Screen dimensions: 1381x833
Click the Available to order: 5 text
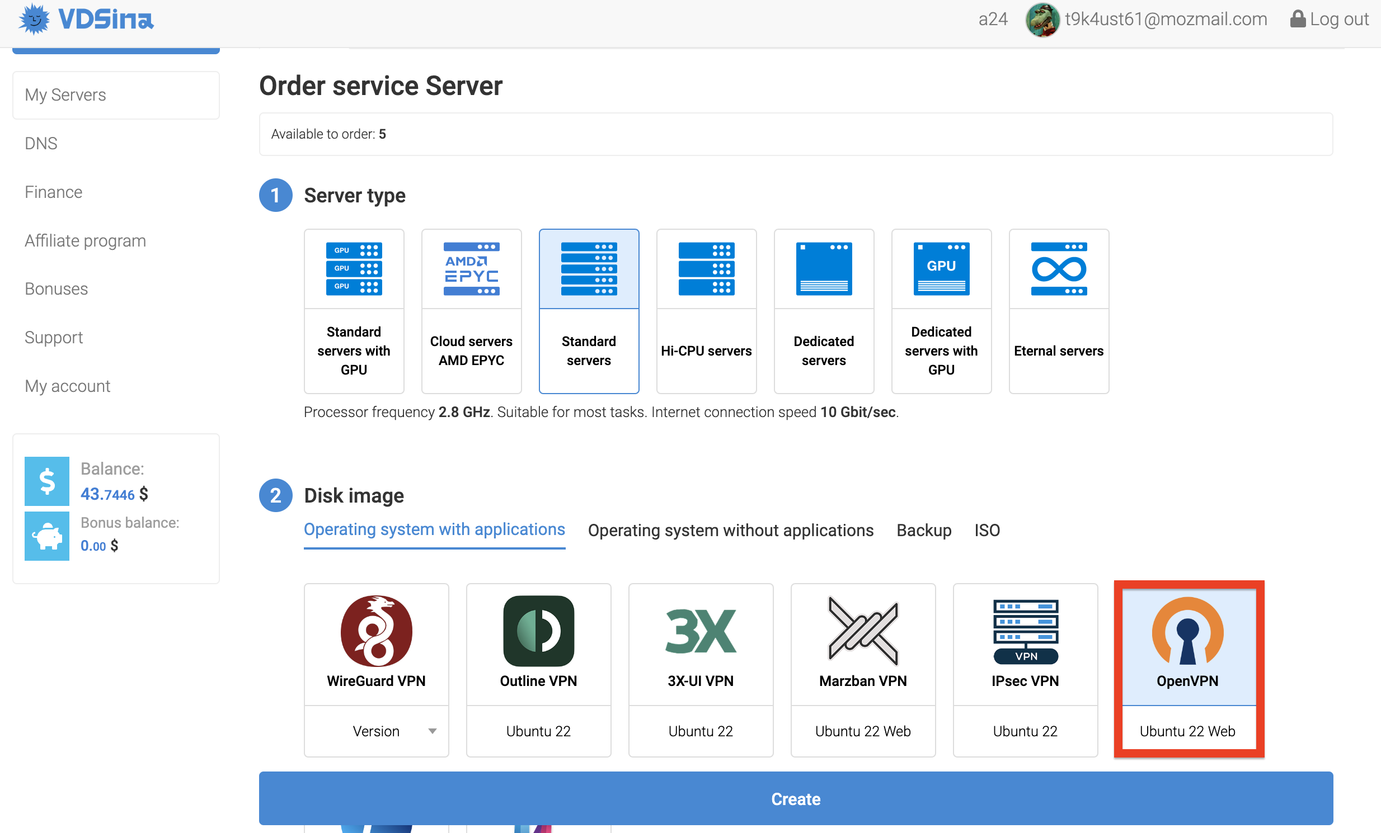pyautogui.click(x=328, y=134)
